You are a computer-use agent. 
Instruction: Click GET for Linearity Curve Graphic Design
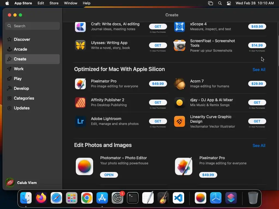[x=257, y=121]
